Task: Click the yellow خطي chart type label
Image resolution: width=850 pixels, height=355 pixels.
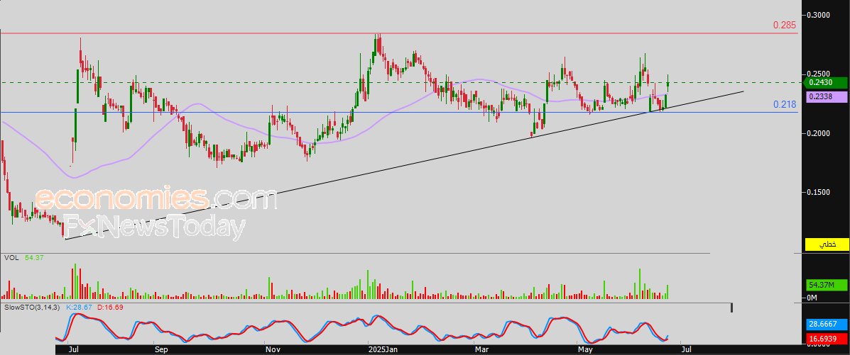Action: tap(826, 244)
